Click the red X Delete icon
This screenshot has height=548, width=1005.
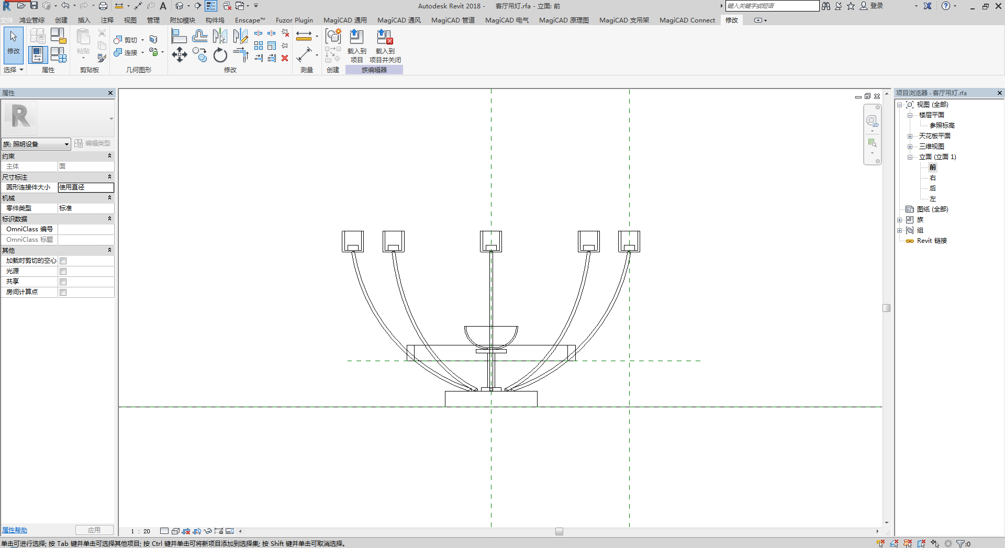click(x=285, y=58)
